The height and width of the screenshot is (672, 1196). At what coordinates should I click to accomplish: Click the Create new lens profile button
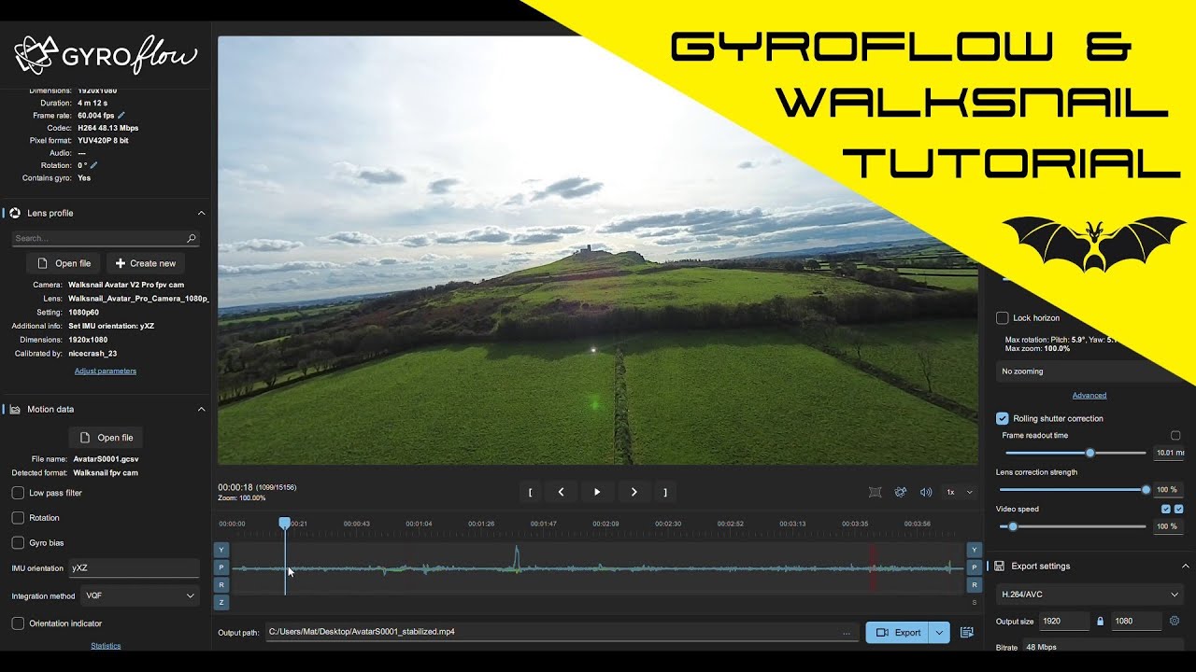click(x=145, y=263)
